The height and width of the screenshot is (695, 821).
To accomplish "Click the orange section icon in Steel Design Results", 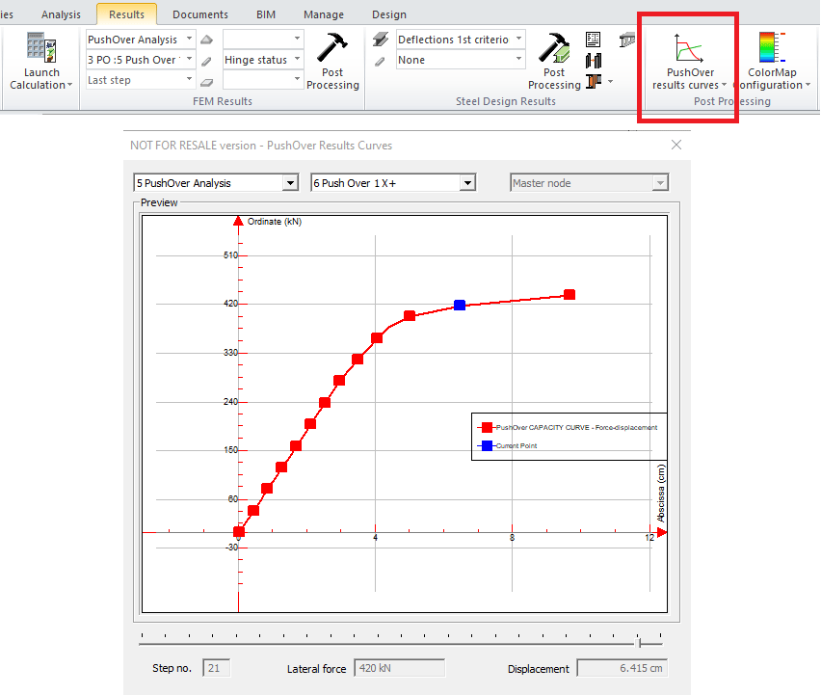I will coord(594,81).
